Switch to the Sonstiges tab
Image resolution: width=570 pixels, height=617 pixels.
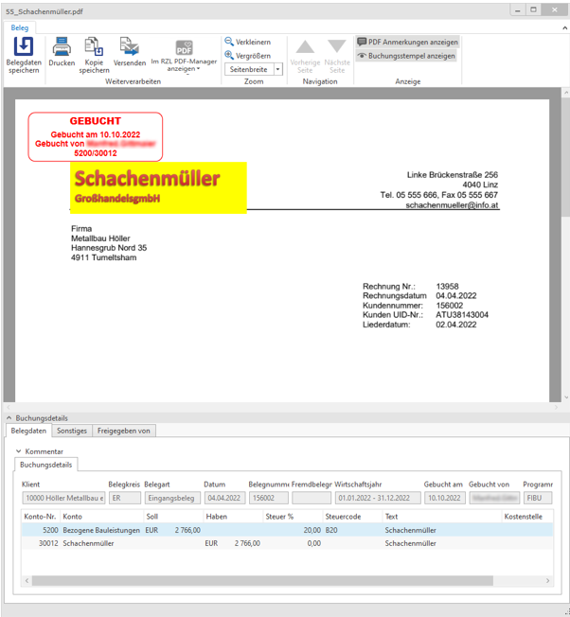point(72,431)
